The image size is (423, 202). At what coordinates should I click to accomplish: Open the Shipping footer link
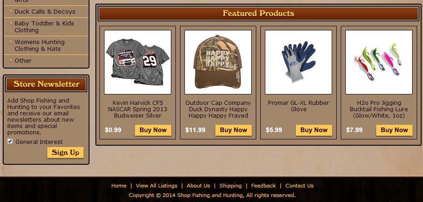tap(230, 186)
